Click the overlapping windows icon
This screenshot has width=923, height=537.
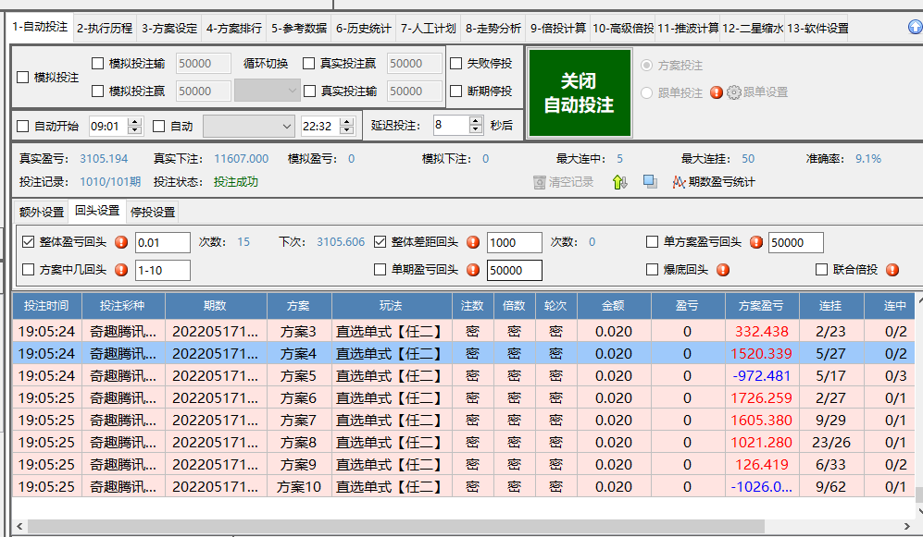650,182
